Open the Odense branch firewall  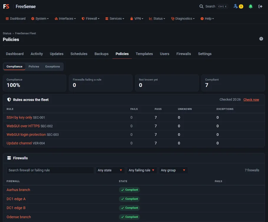tap(19, 217)
